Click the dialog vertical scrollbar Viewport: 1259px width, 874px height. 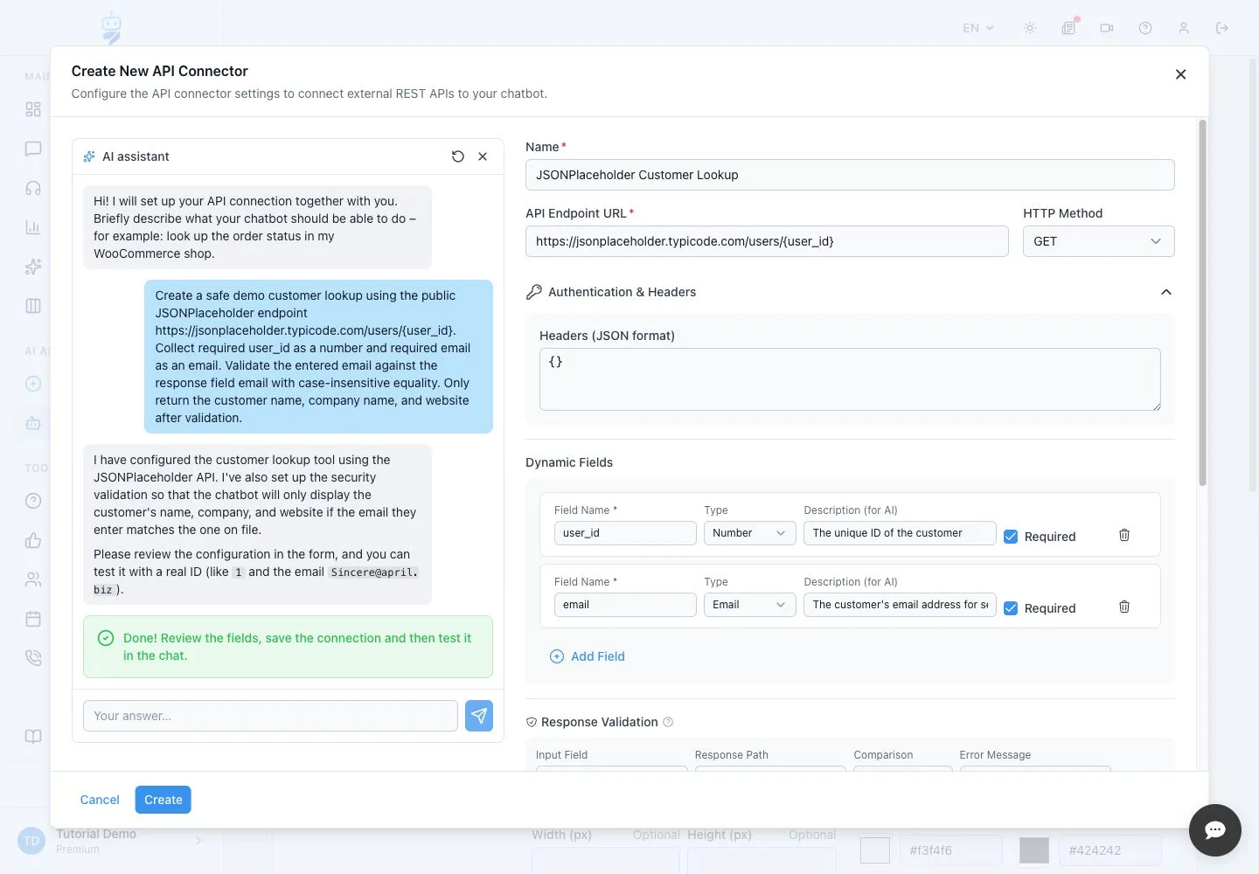(1202, 302)
